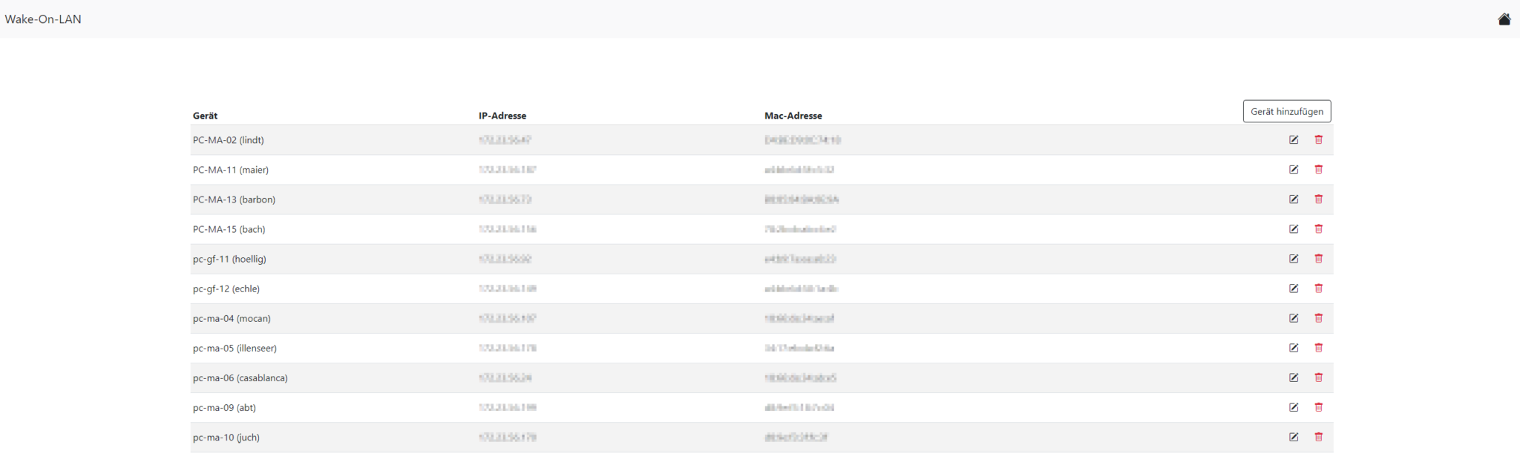Click the home icon in header
This screenshot has width=1520, height=465.
(x=1504, y=19)
